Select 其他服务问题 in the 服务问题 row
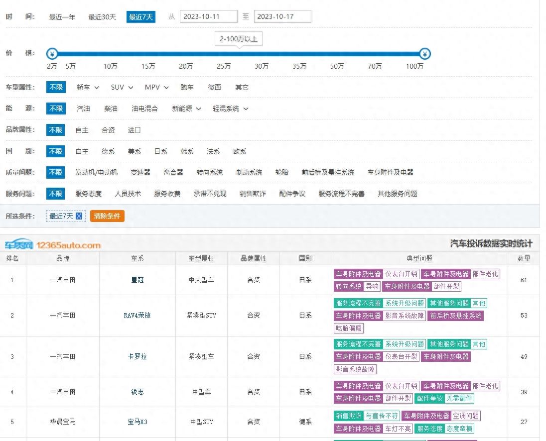The width and height of the screenshot is (546, 441). (398, 194)
